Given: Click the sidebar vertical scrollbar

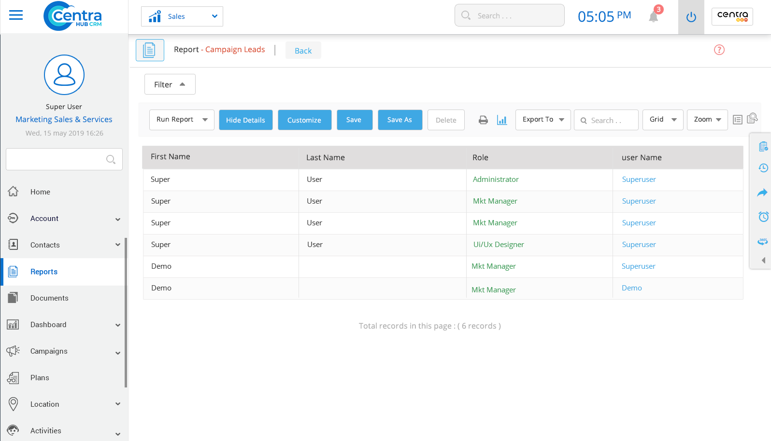Looking at the screenshot, I should click(x=126, y=312).
